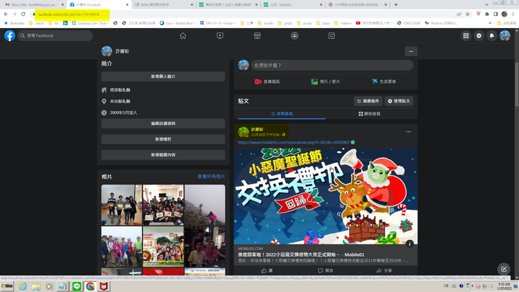Open a new browser tab with plus
The height and width of the screenshot is (292, 519).
pos(396,4)
